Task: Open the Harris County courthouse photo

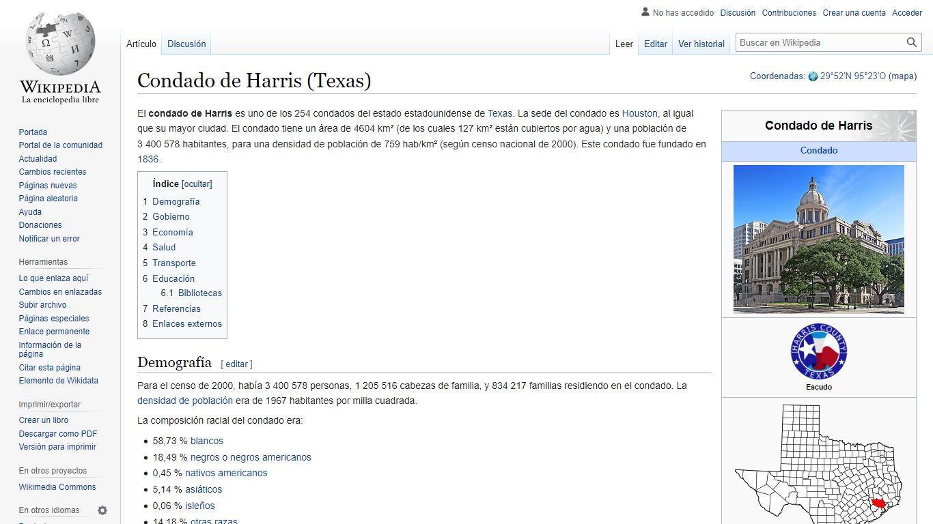Action: coord(818,239)
